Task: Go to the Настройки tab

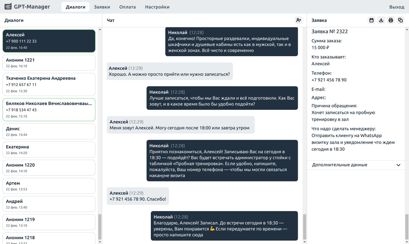Action: pos(157,7)
